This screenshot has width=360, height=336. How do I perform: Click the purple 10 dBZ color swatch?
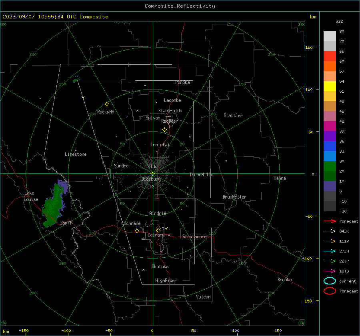[x=330, y=186]
